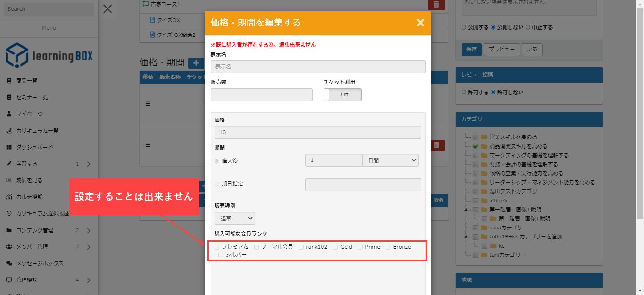This screenshot has width=644, height=295.
Task: Click the learningBOX logo
Action: pyautogui.click(x=49, y=56)
